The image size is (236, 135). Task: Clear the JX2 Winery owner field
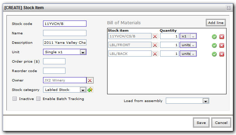[x=90, y=80]
